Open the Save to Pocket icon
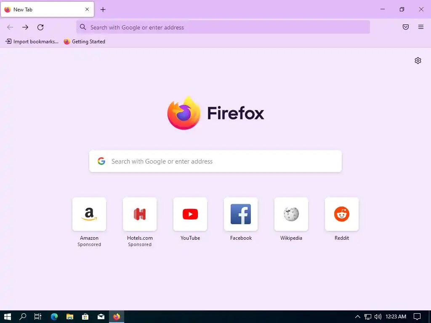The width and height of the screenshot is (431, 323). point(406,27)
